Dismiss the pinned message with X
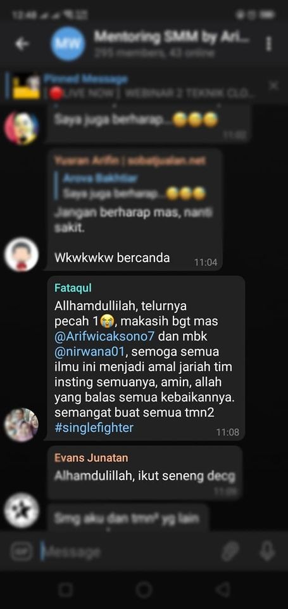This screenshot has height=609, width=288. [x=273, y=86]
